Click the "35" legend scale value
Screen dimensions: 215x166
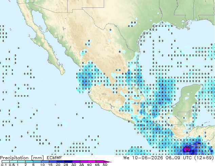click(81, 165)
